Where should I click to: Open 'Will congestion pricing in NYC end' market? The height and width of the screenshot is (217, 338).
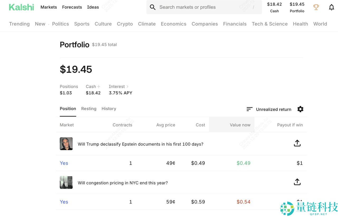coord(123,183)
